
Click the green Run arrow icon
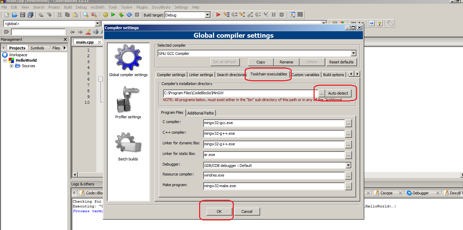(x=113, y=15)
